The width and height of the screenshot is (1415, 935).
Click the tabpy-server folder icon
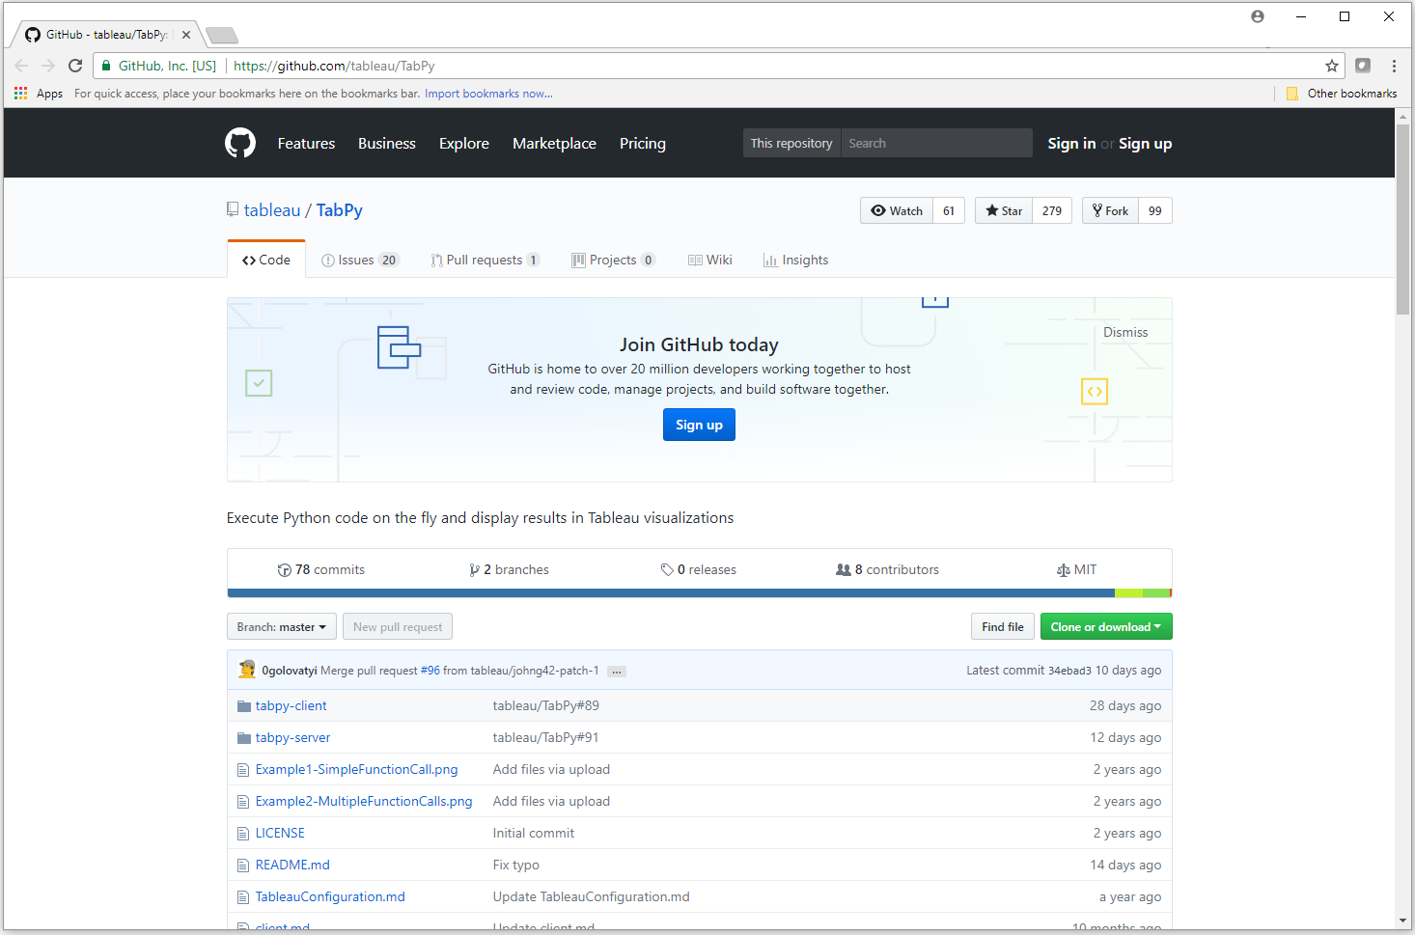pos(244,738)
